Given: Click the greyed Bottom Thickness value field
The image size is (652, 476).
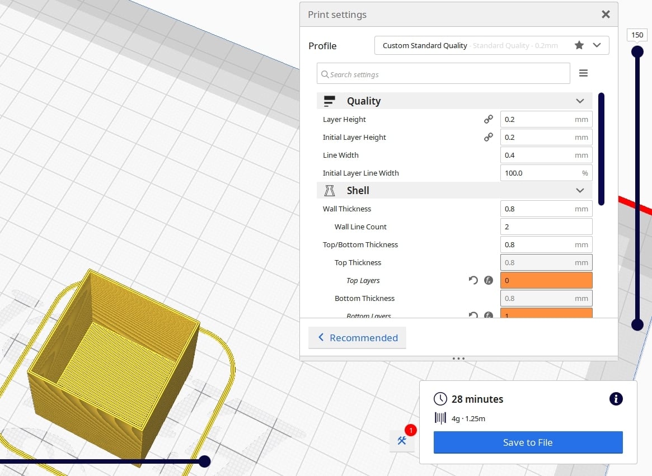Looking at the screenshot, I should click(546, 298).
